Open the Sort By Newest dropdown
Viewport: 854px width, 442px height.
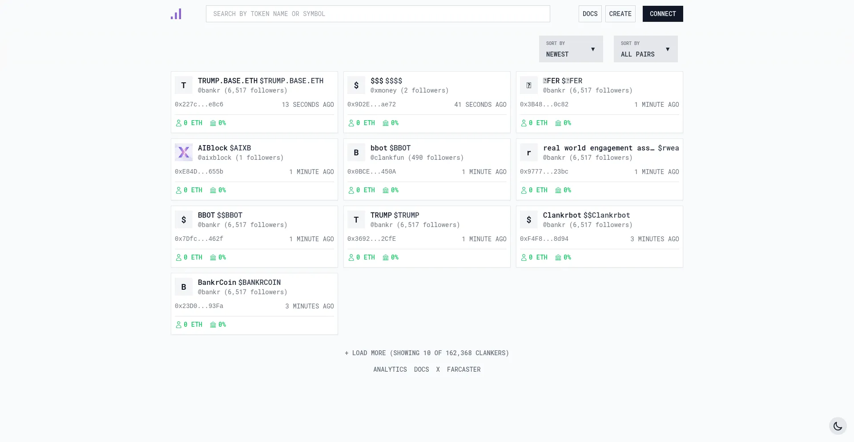click(571, 49)
